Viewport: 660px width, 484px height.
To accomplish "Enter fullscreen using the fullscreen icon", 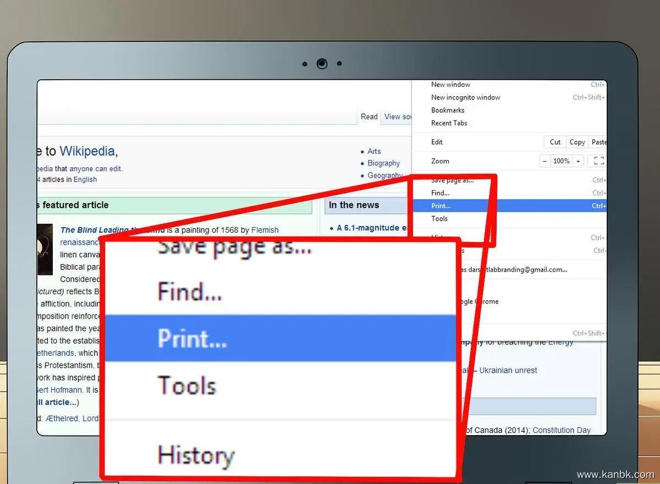I will [599, 161].
